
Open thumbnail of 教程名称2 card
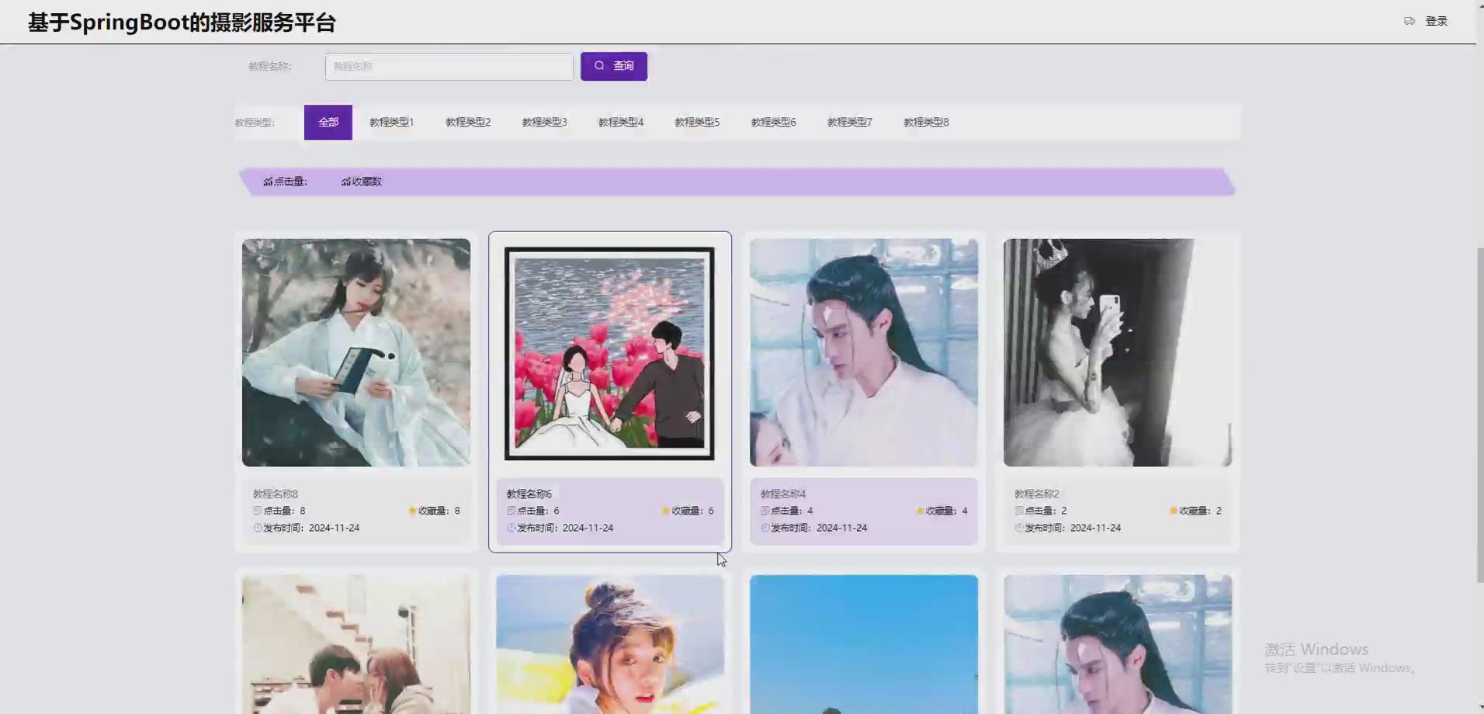(x=1118, y=352)
